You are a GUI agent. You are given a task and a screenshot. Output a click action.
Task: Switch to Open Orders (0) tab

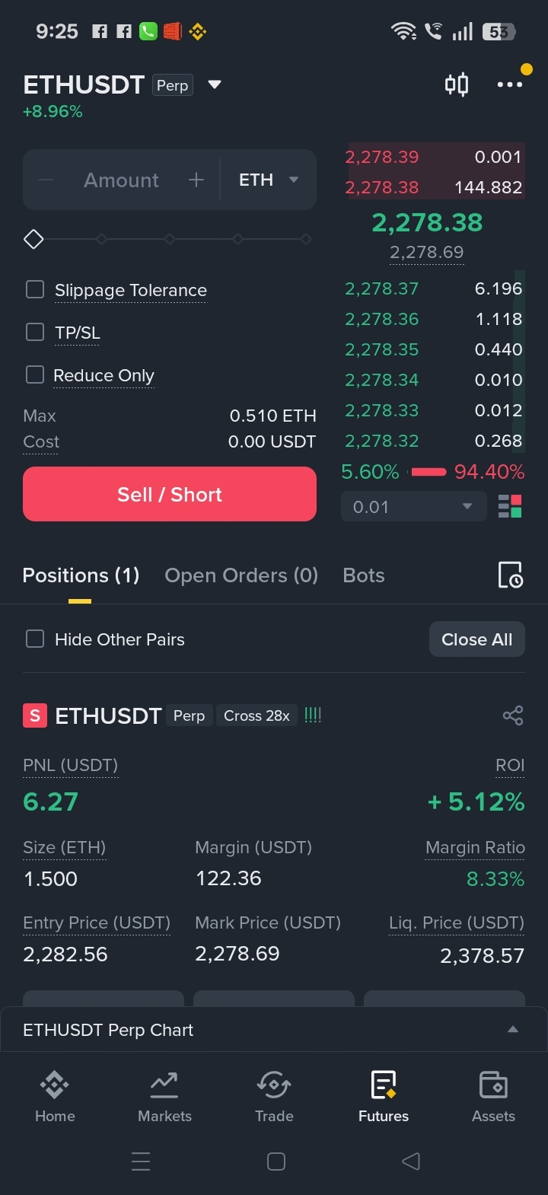tap(241, 575)
